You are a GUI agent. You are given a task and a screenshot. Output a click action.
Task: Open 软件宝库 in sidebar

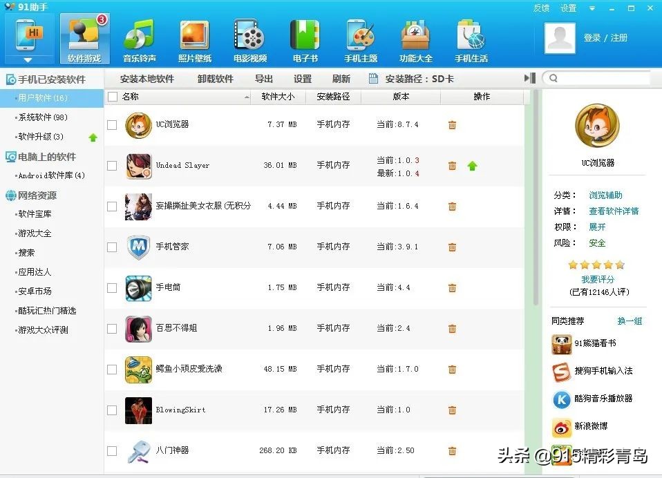pos(35,214)
